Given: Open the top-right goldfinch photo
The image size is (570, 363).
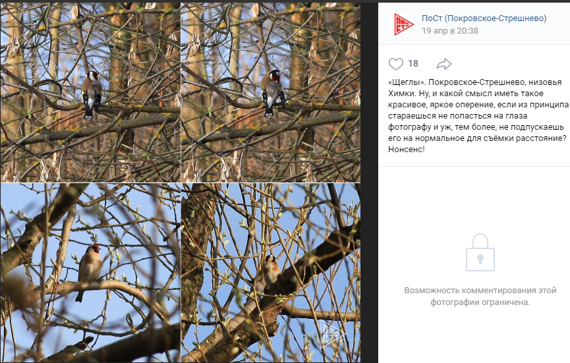Looking at the screenshot, I should pos(271,91).
